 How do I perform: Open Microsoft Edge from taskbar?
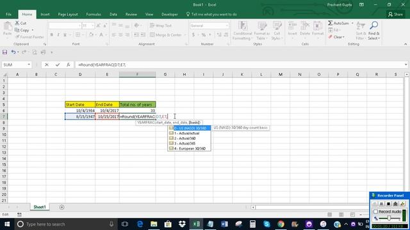[140, 224]
